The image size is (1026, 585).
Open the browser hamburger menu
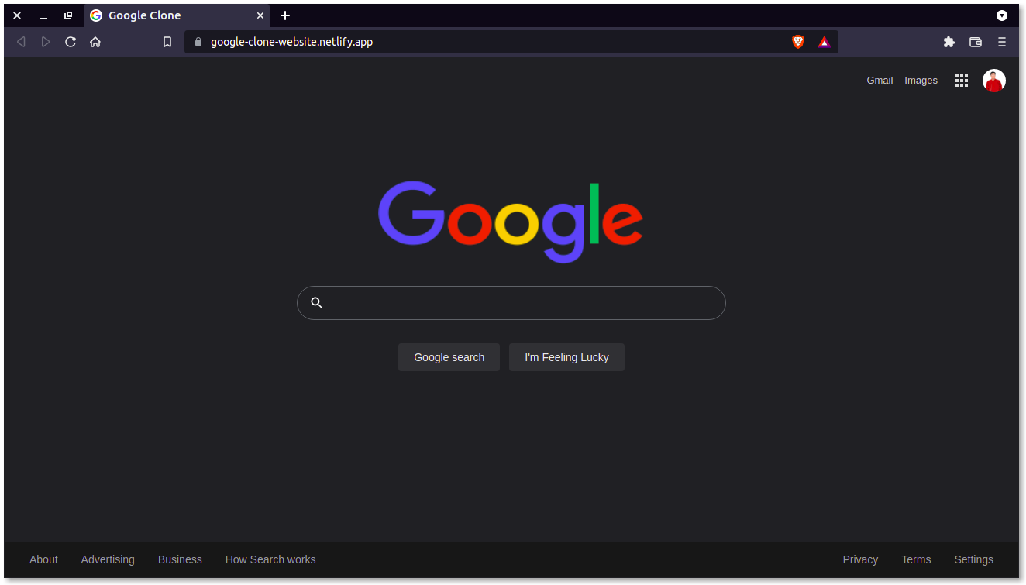click(x=1002, y=42)
